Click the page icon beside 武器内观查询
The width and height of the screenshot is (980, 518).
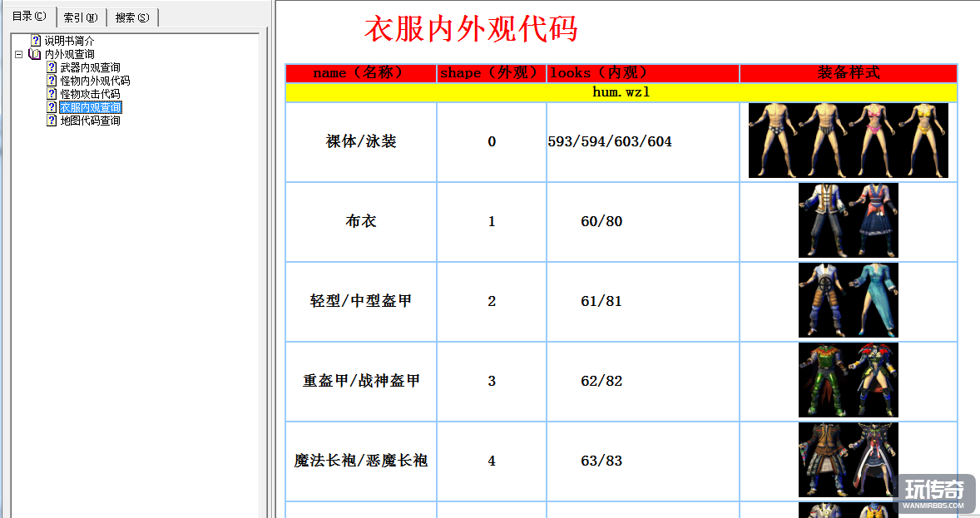(52, 67)
